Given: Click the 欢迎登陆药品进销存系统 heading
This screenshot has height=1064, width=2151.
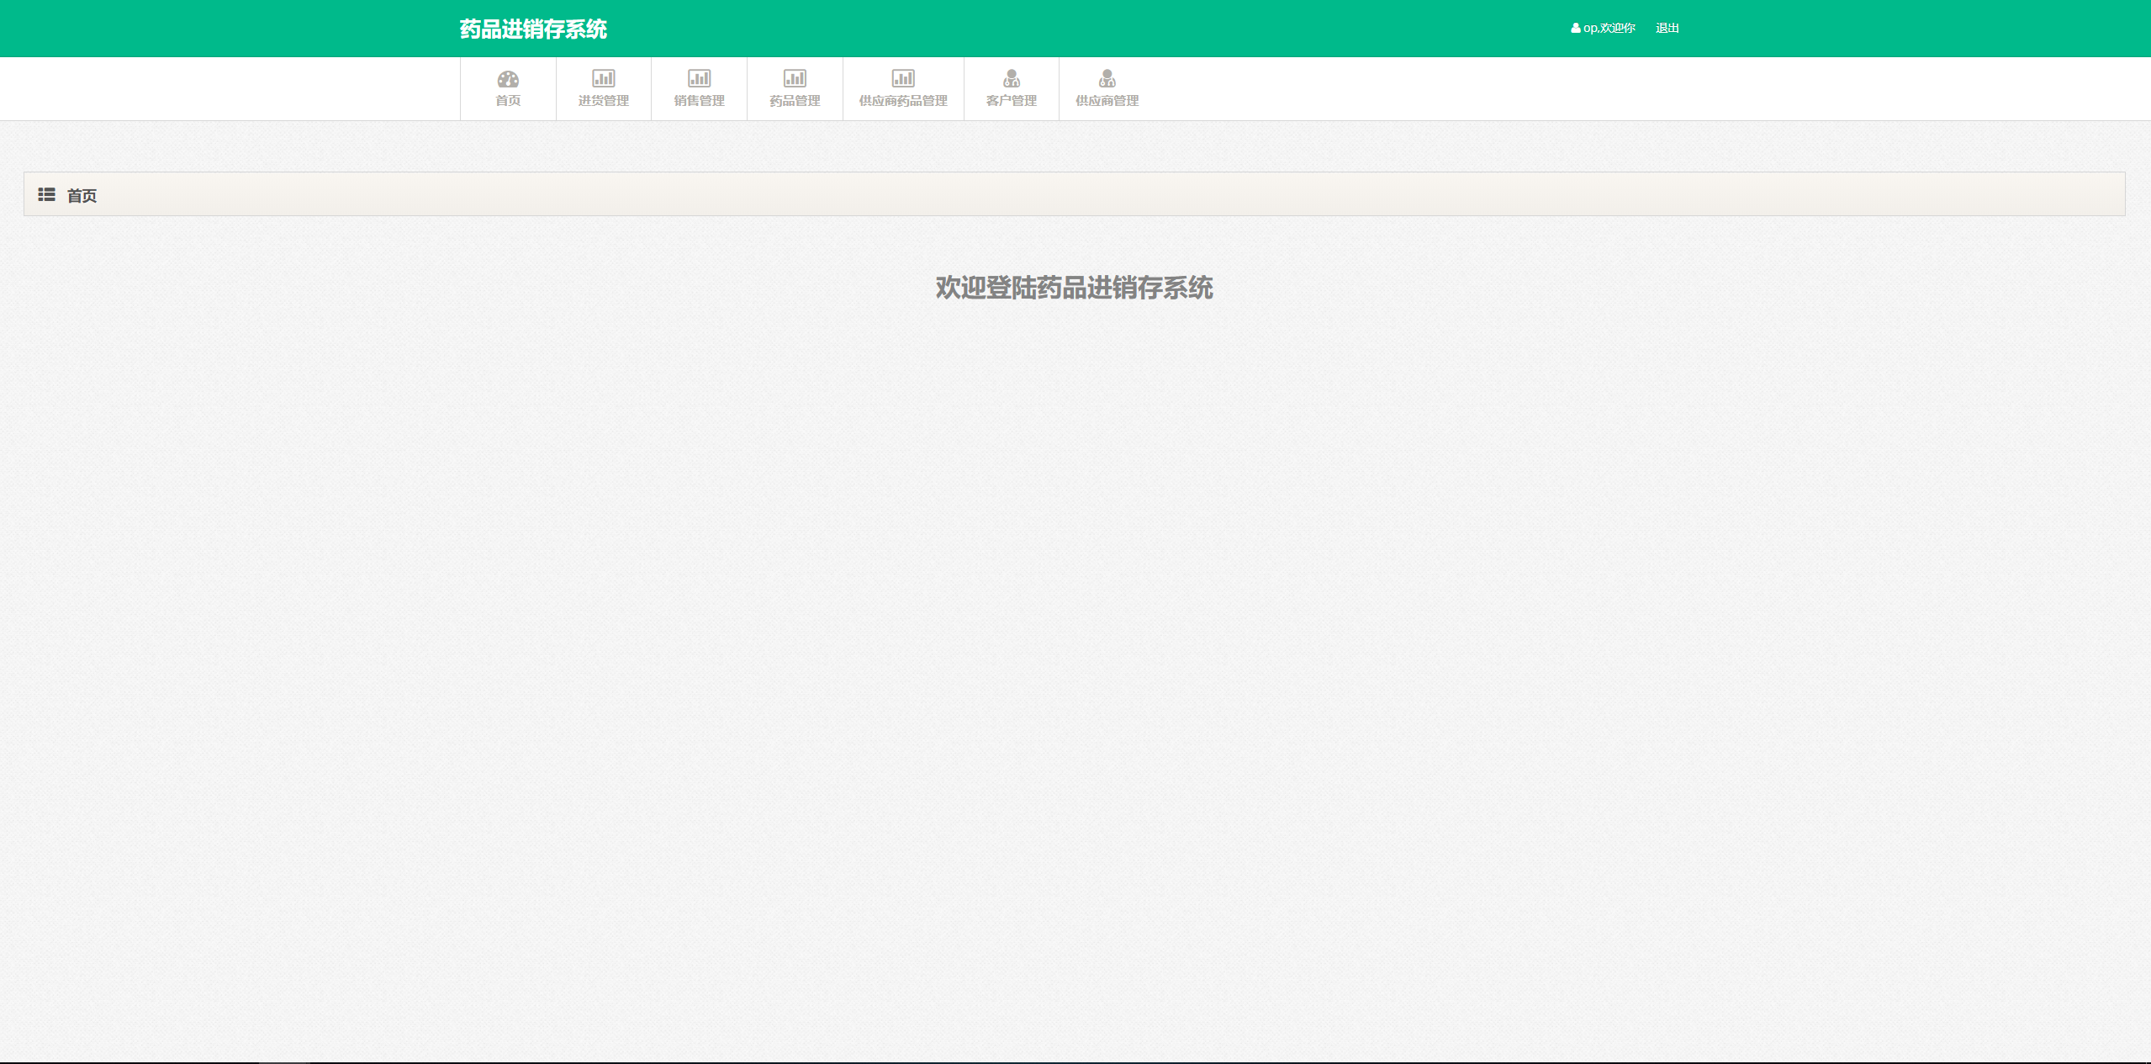Looking at the screenshot, I should (1074, 288).
